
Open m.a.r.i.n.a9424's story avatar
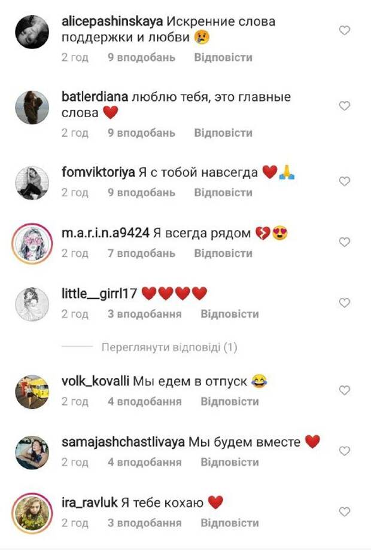[32, 243]
